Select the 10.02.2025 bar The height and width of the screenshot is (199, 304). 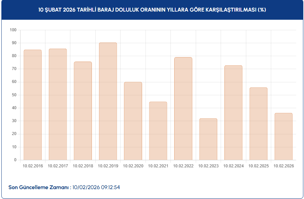[259, 123]
